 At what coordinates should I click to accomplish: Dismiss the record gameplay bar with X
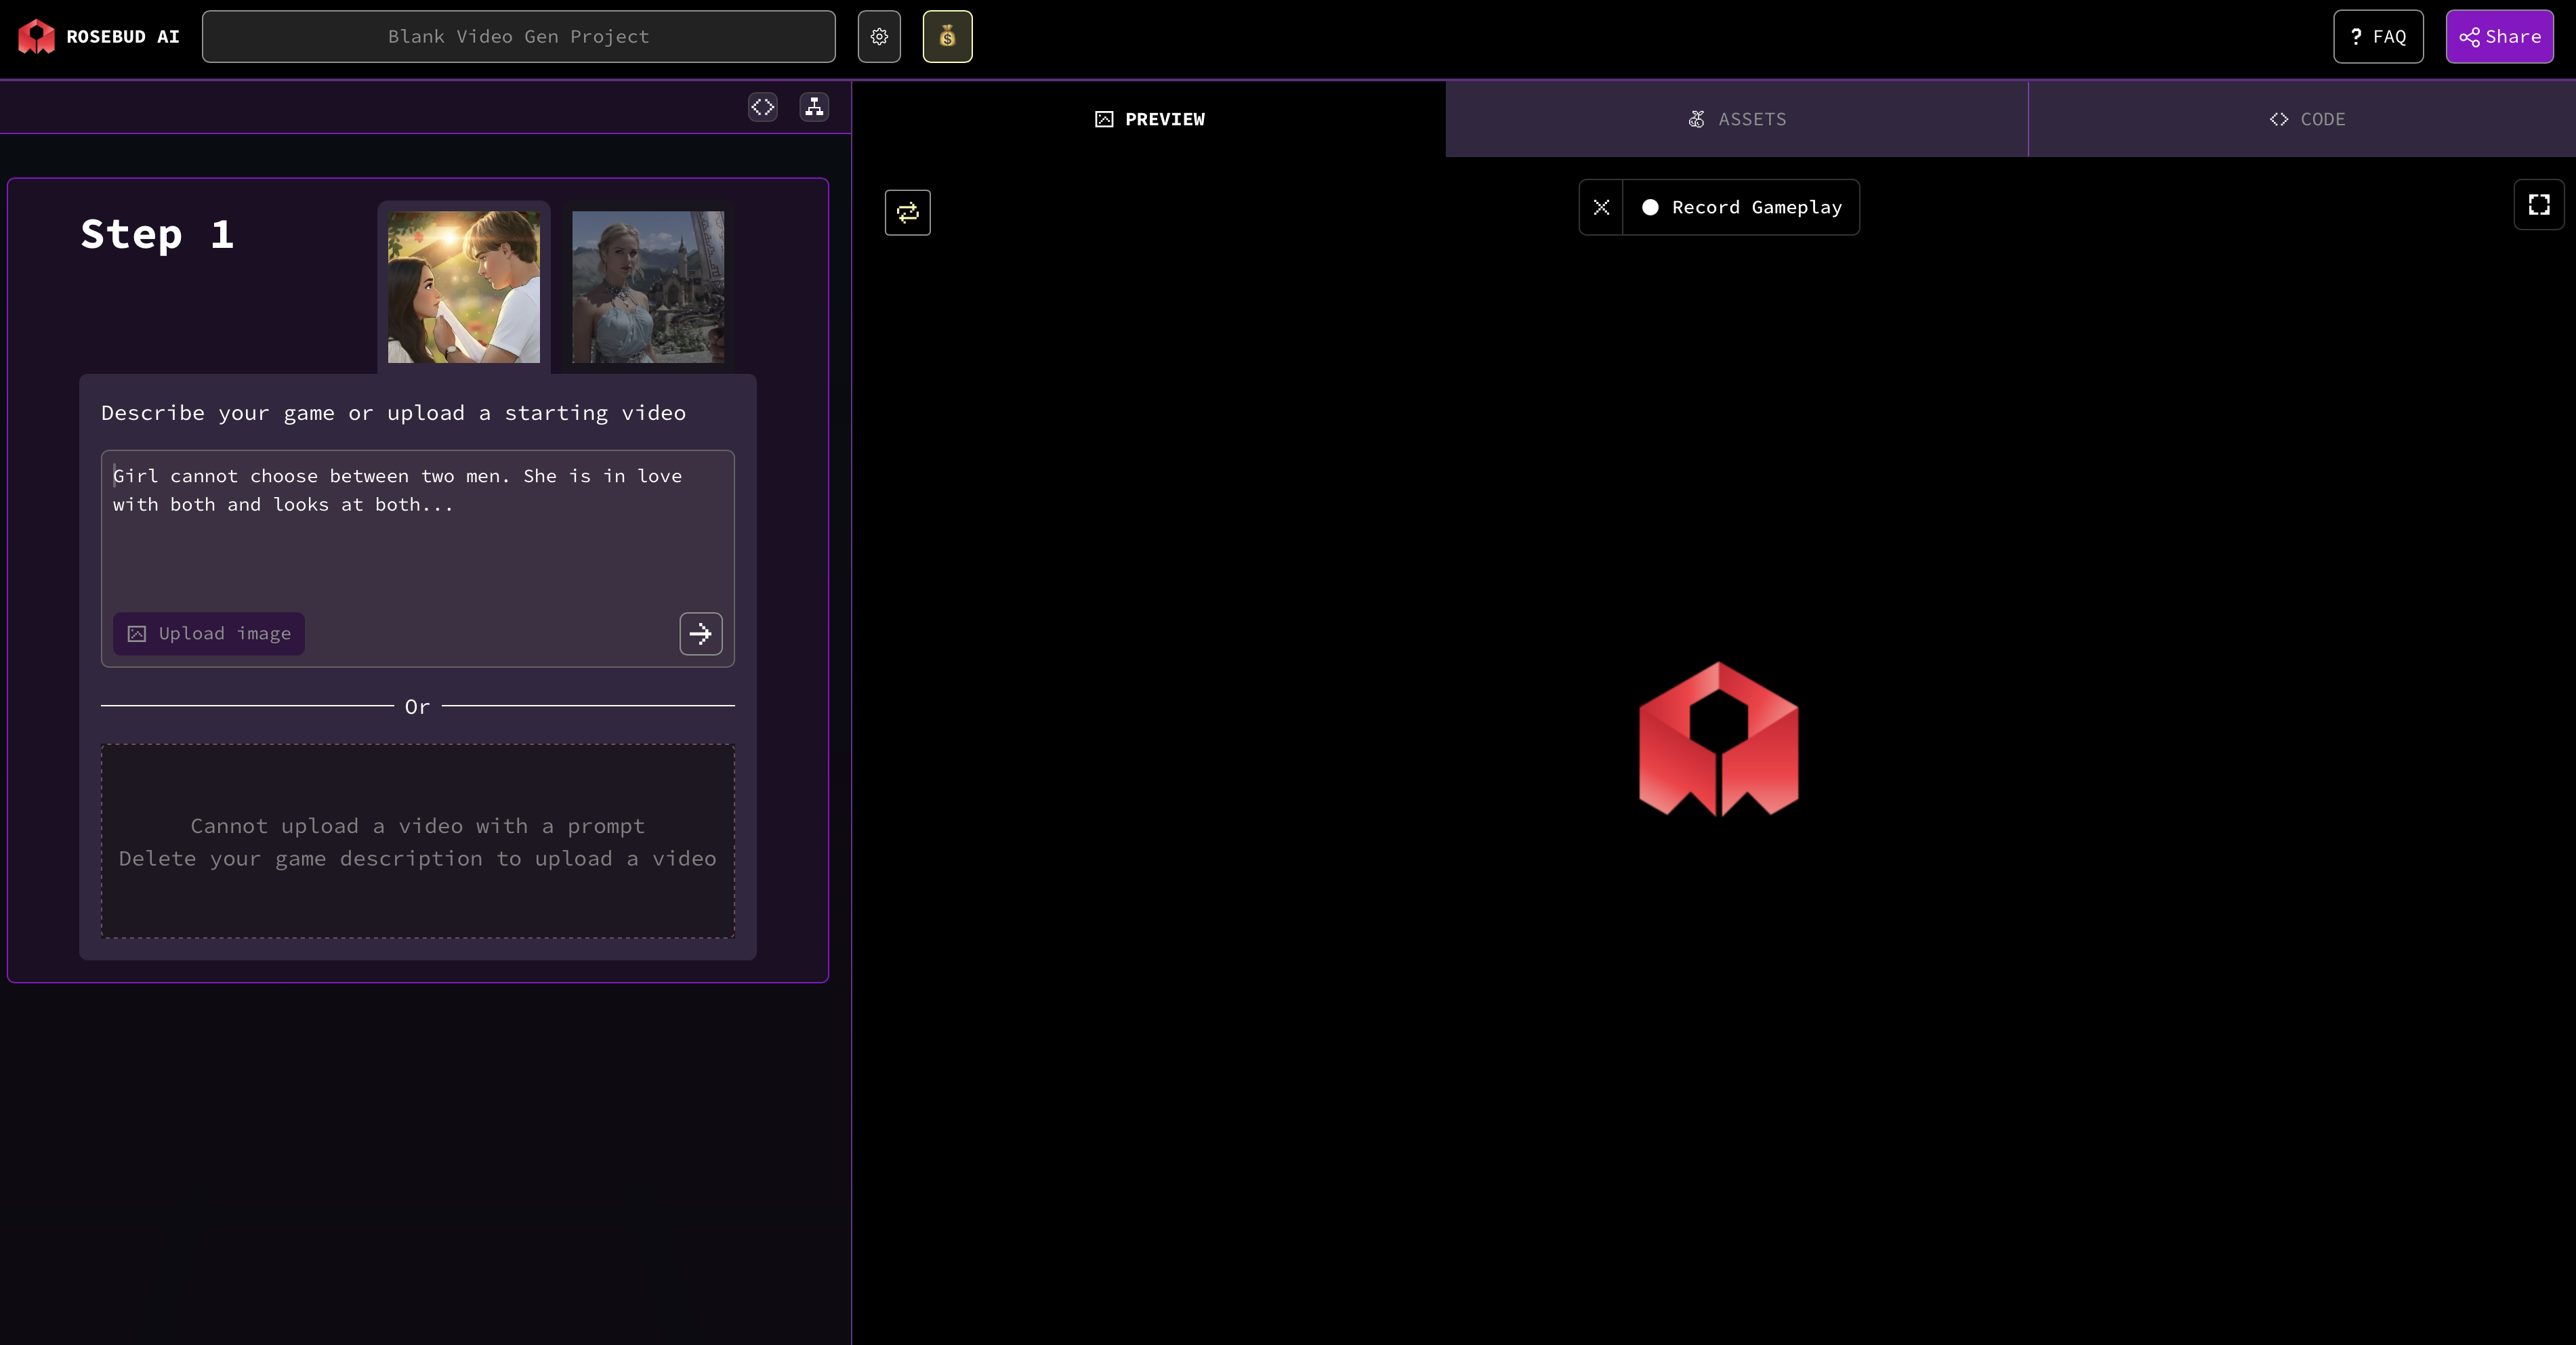(x=1601, y=208)
